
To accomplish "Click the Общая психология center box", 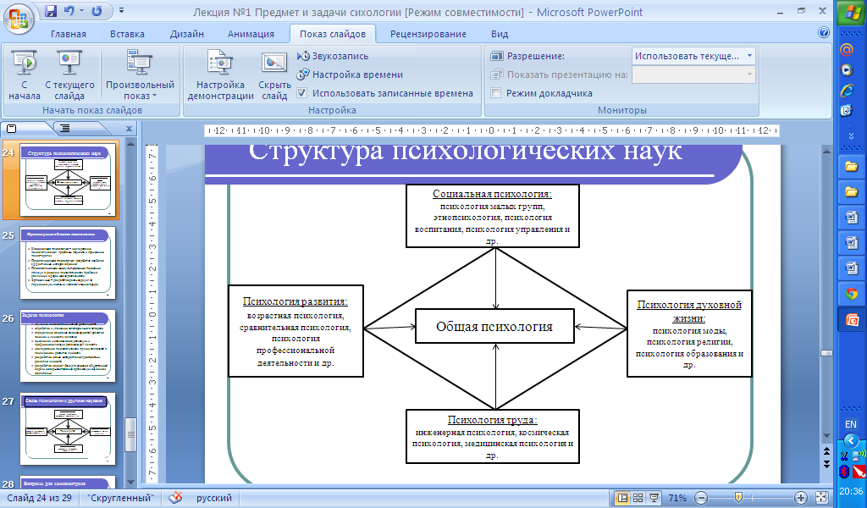I will [494, 327].
